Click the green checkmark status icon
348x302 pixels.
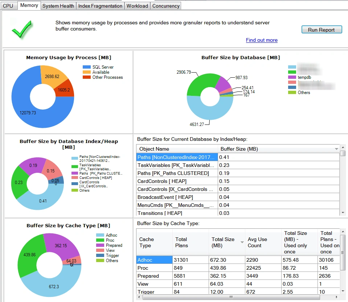click(x=22, y=30)
